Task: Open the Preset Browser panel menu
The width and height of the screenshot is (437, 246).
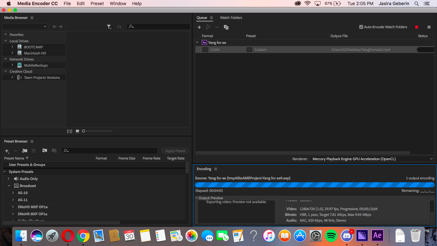Action: pos(32,141)
